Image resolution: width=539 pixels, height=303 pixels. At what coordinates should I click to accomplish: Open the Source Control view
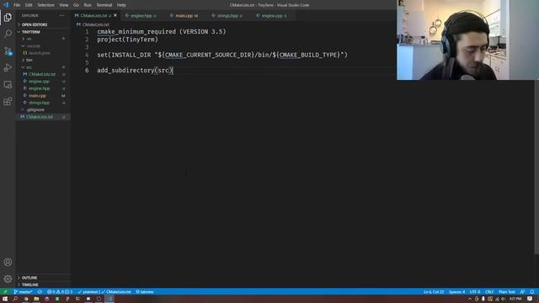(8, 51)
